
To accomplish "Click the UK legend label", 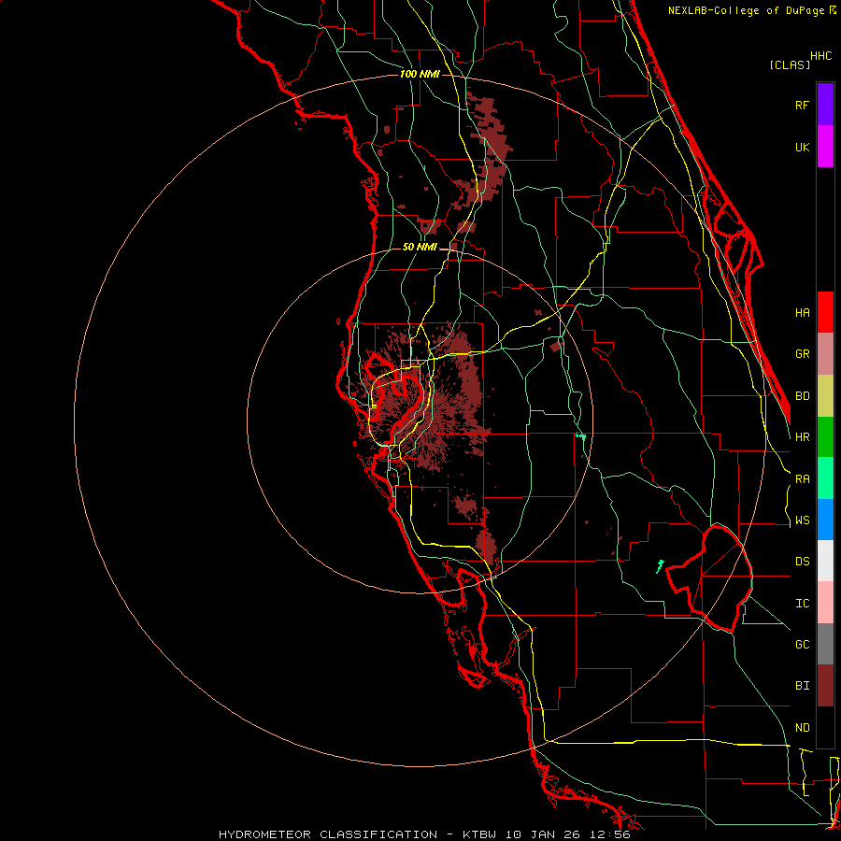I will click(x=802, y=147).
